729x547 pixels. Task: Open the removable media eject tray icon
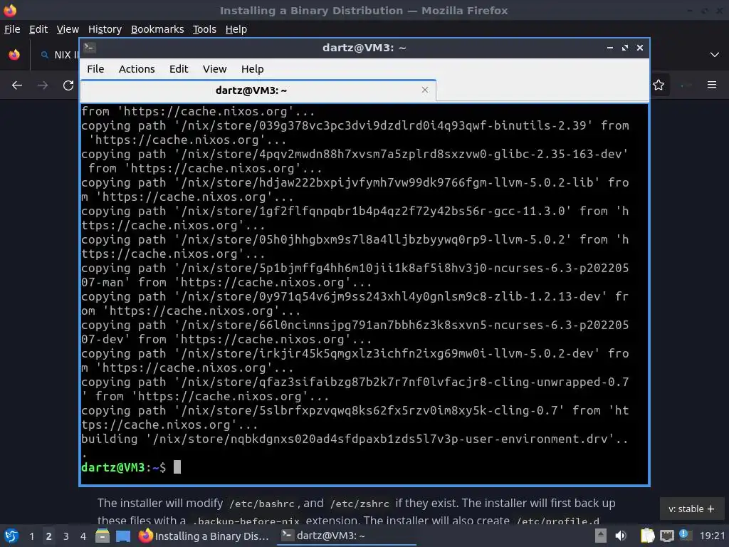[601, 536]
